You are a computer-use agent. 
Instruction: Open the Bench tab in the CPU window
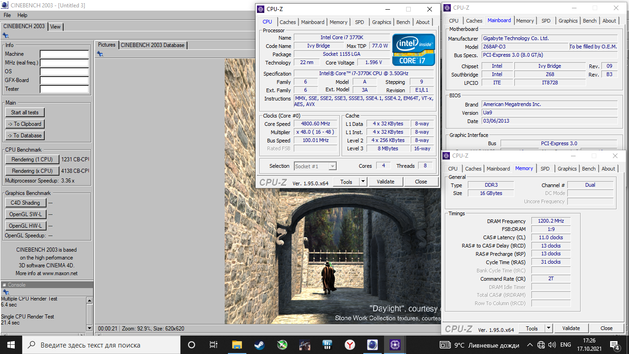(x=403, y=22)
